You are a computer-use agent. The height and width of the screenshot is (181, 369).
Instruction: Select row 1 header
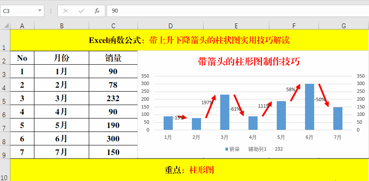(5, 40)
